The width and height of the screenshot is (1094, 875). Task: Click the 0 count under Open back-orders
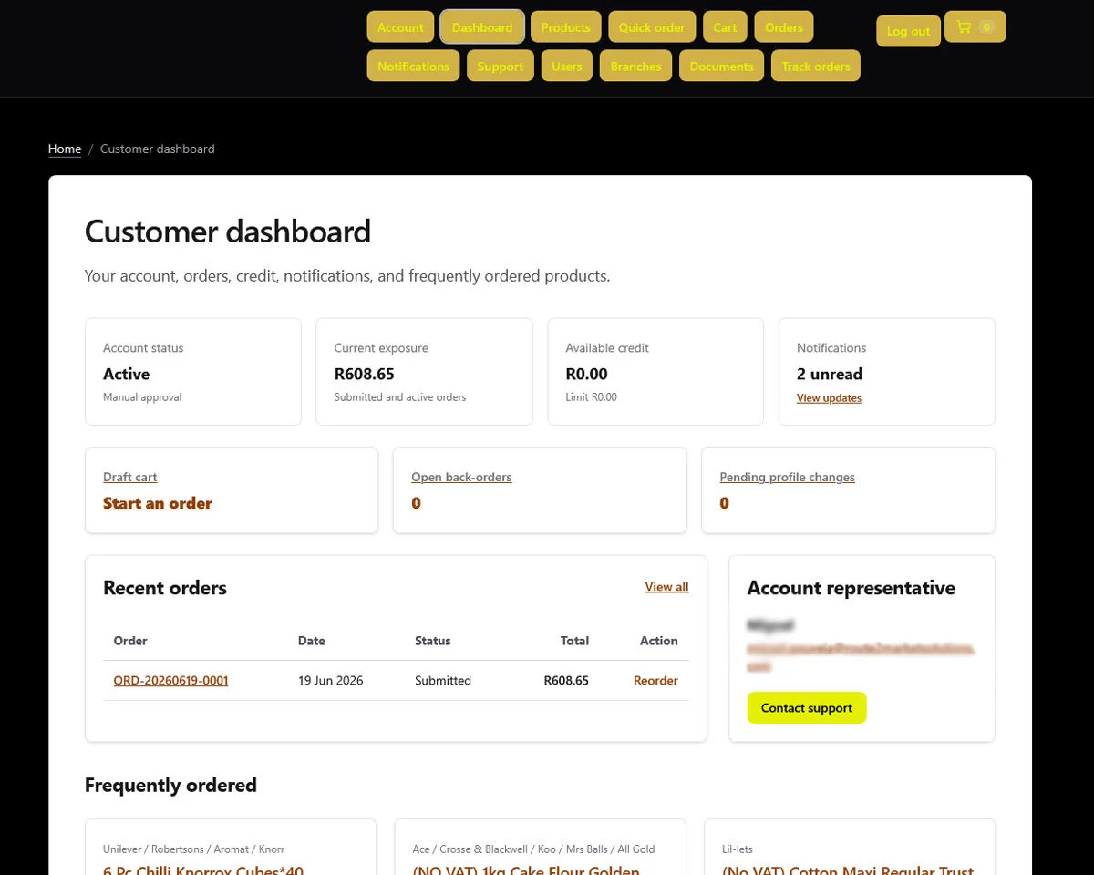(x=416, y=503)
